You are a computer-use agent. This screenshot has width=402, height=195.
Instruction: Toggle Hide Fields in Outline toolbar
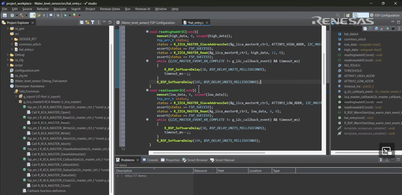coord(376,29)
